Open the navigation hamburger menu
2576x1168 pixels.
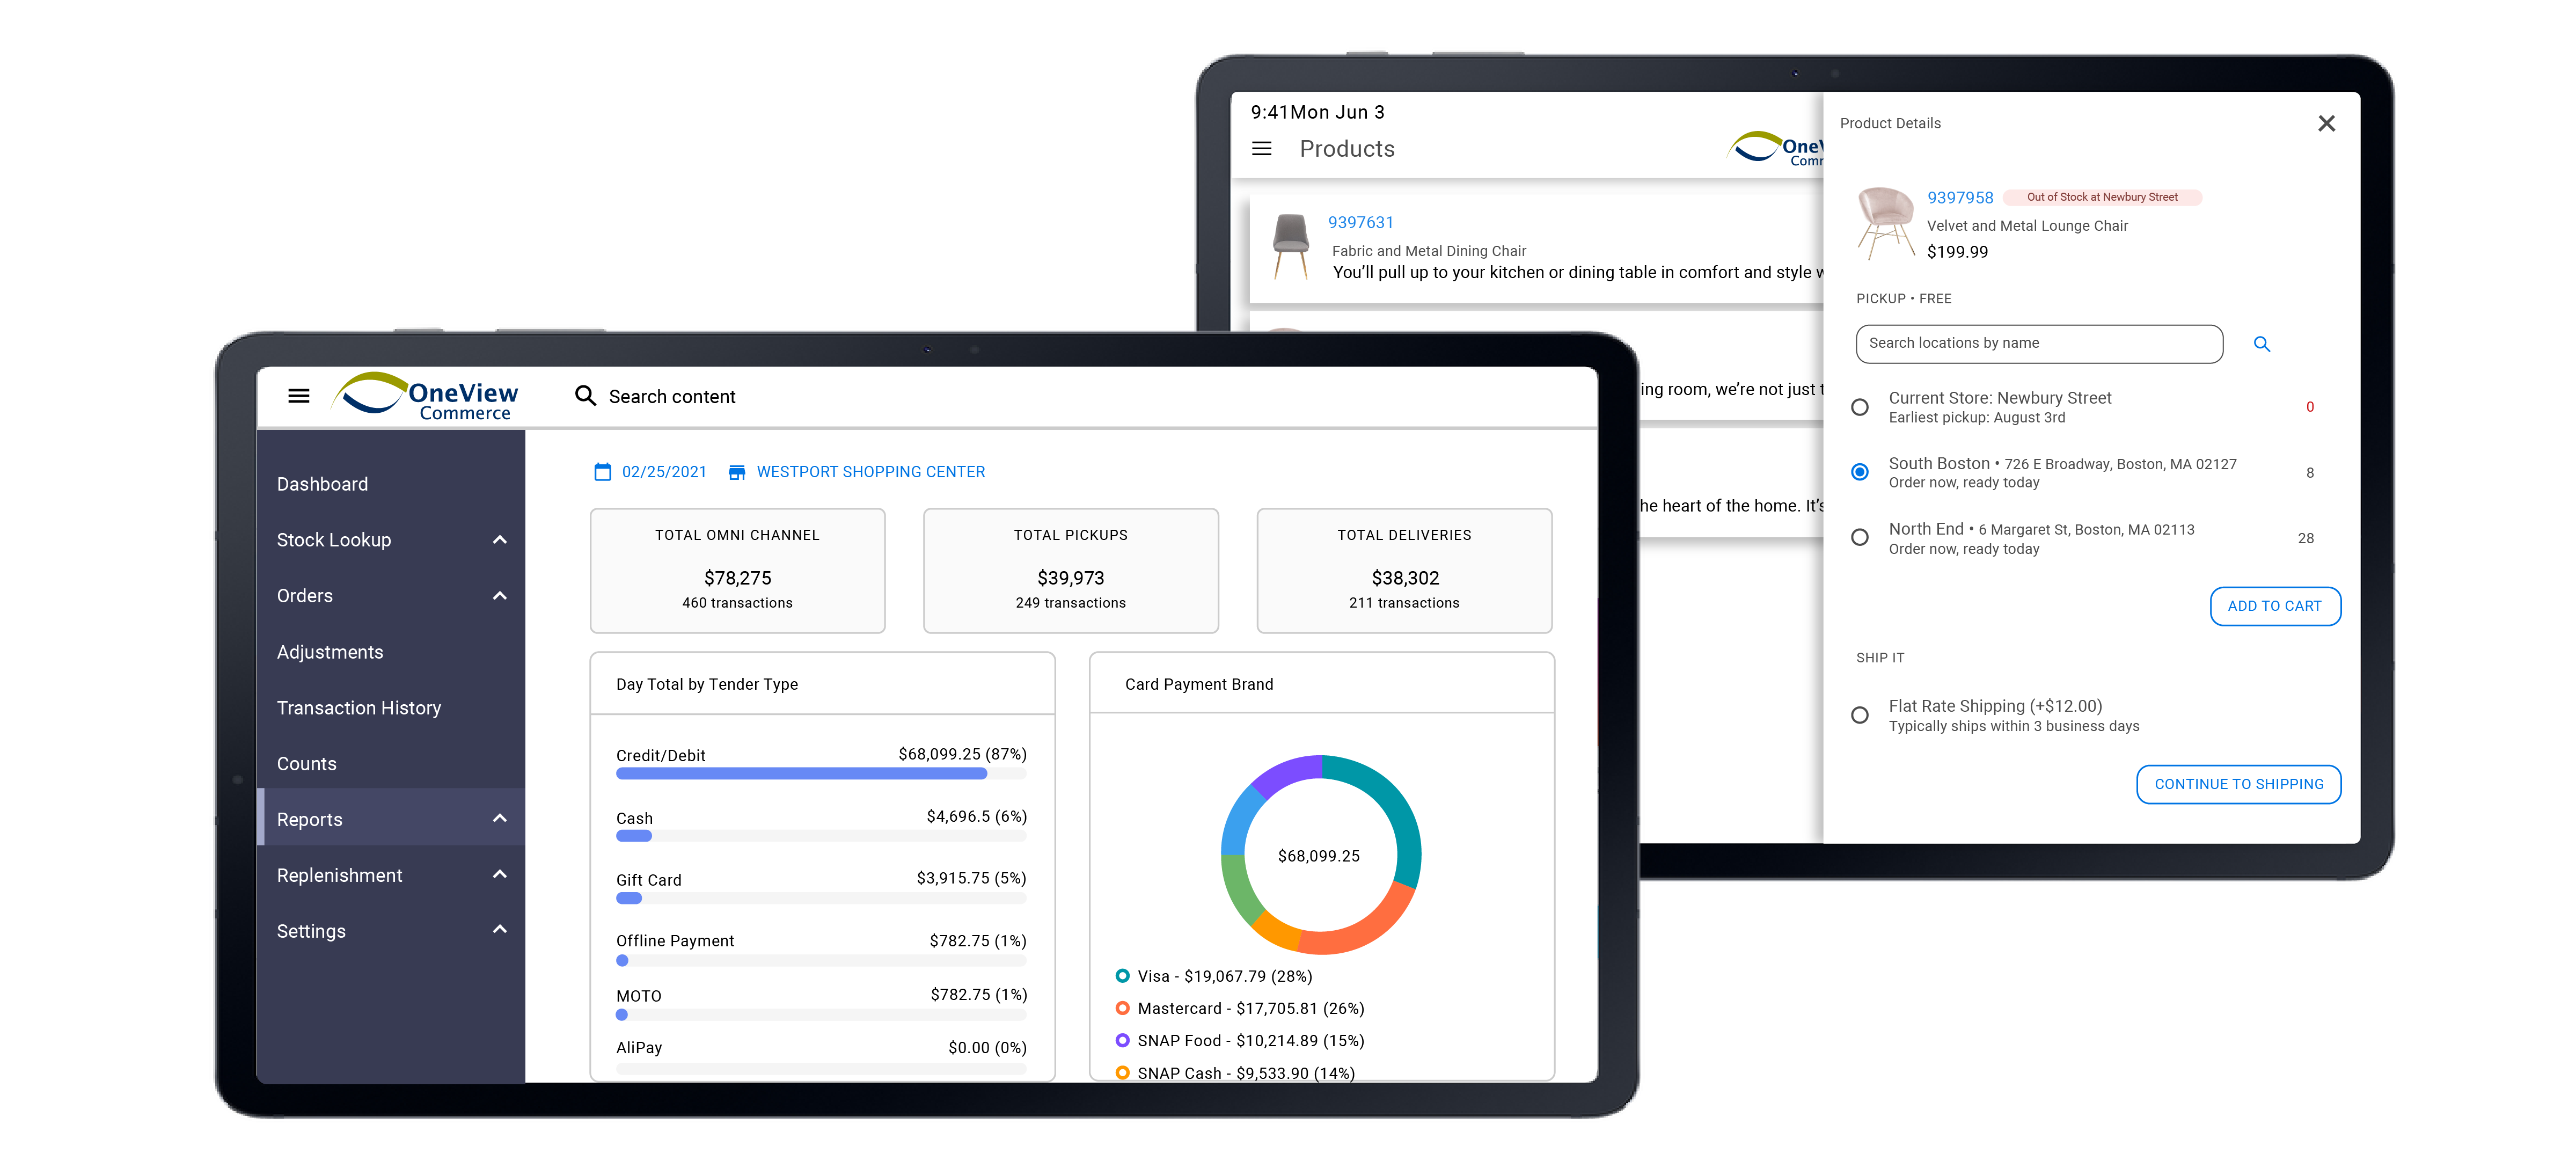298,395
